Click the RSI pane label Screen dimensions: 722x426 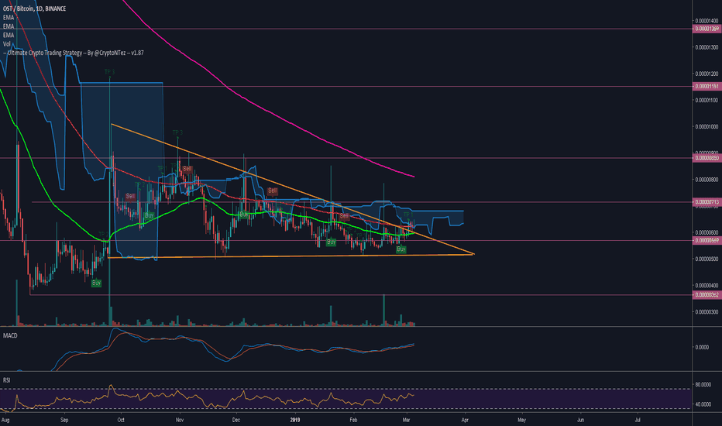[x=6, y=380]
